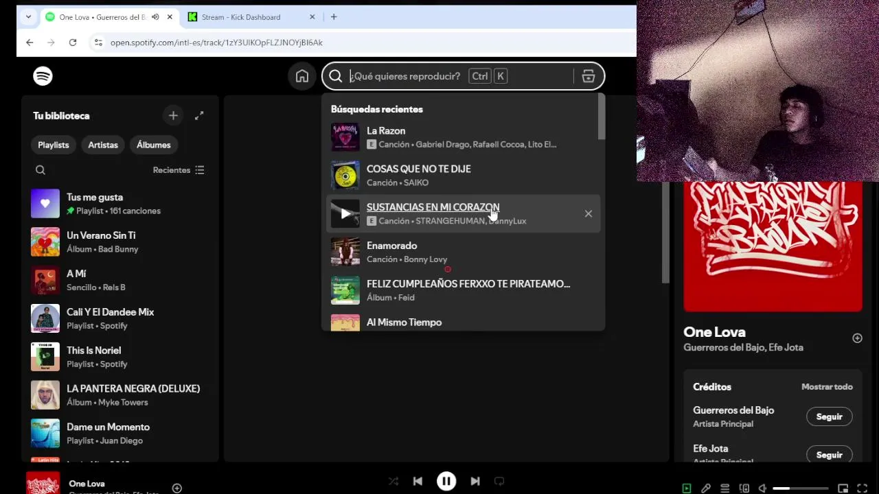Click Guerreros del Bajo, Efe Jota artist link
The image size is (879, 494).
(743, 347)
